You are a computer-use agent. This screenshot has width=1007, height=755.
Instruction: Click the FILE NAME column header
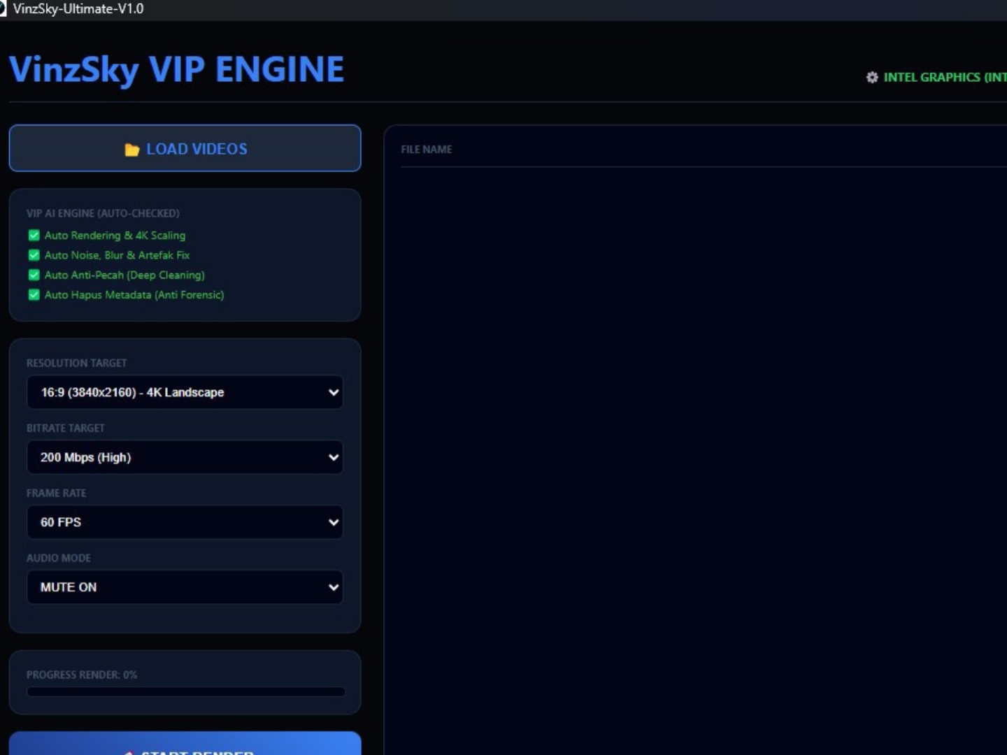click(427, 150)
